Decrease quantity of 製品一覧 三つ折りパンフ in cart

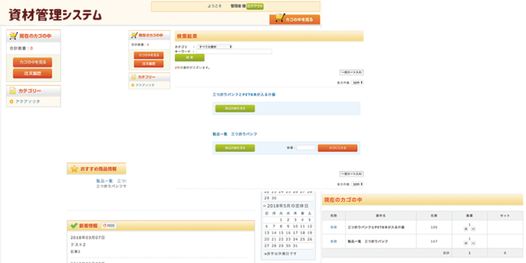point(473,243)
